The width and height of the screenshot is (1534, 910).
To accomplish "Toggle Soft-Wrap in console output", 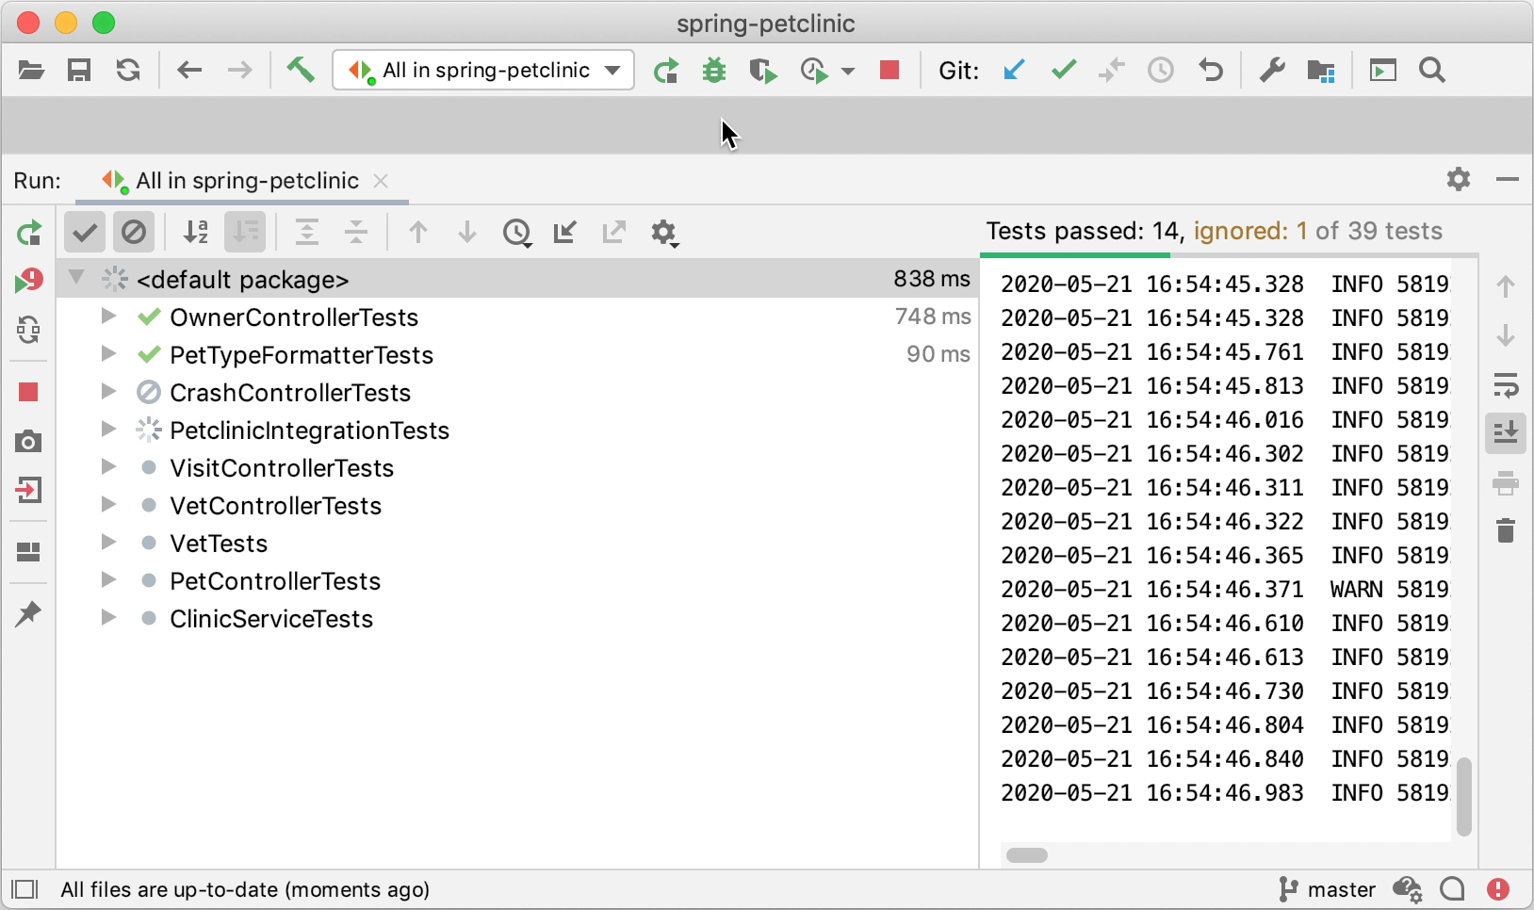I will pos(1506,384).
